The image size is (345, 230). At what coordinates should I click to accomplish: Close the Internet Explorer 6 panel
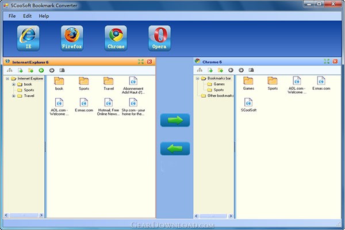tap(149, 62)
